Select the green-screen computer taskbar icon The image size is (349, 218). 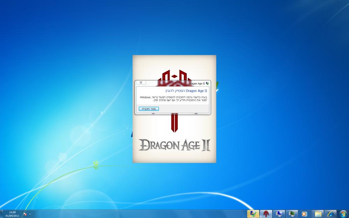292,214
